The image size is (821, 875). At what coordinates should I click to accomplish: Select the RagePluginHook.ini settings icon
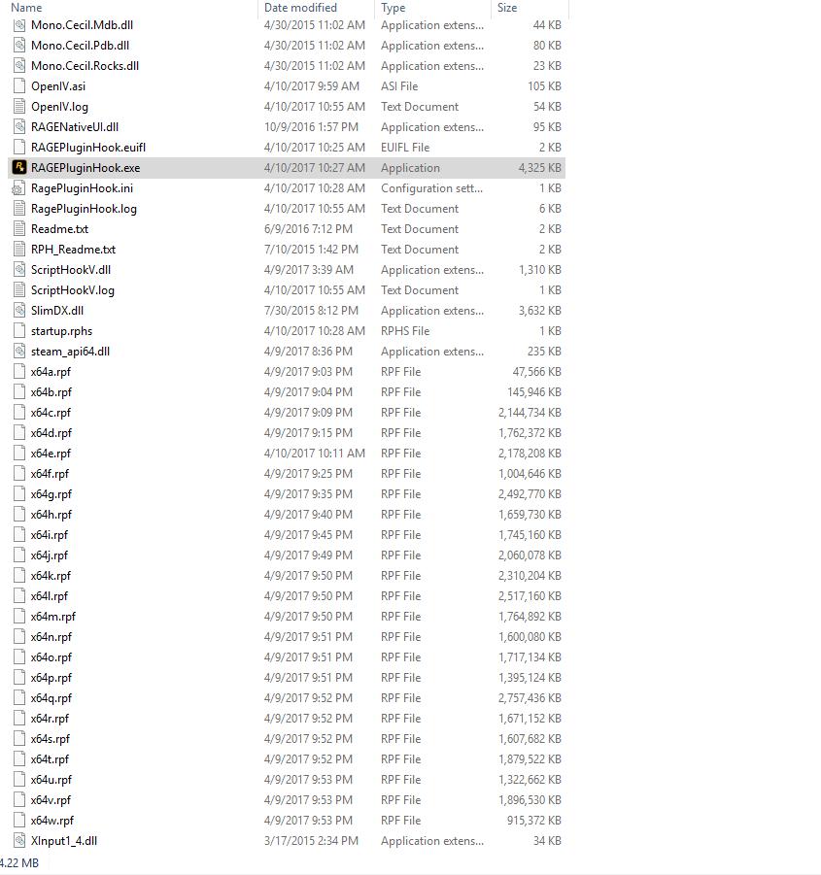pos(18,188)
